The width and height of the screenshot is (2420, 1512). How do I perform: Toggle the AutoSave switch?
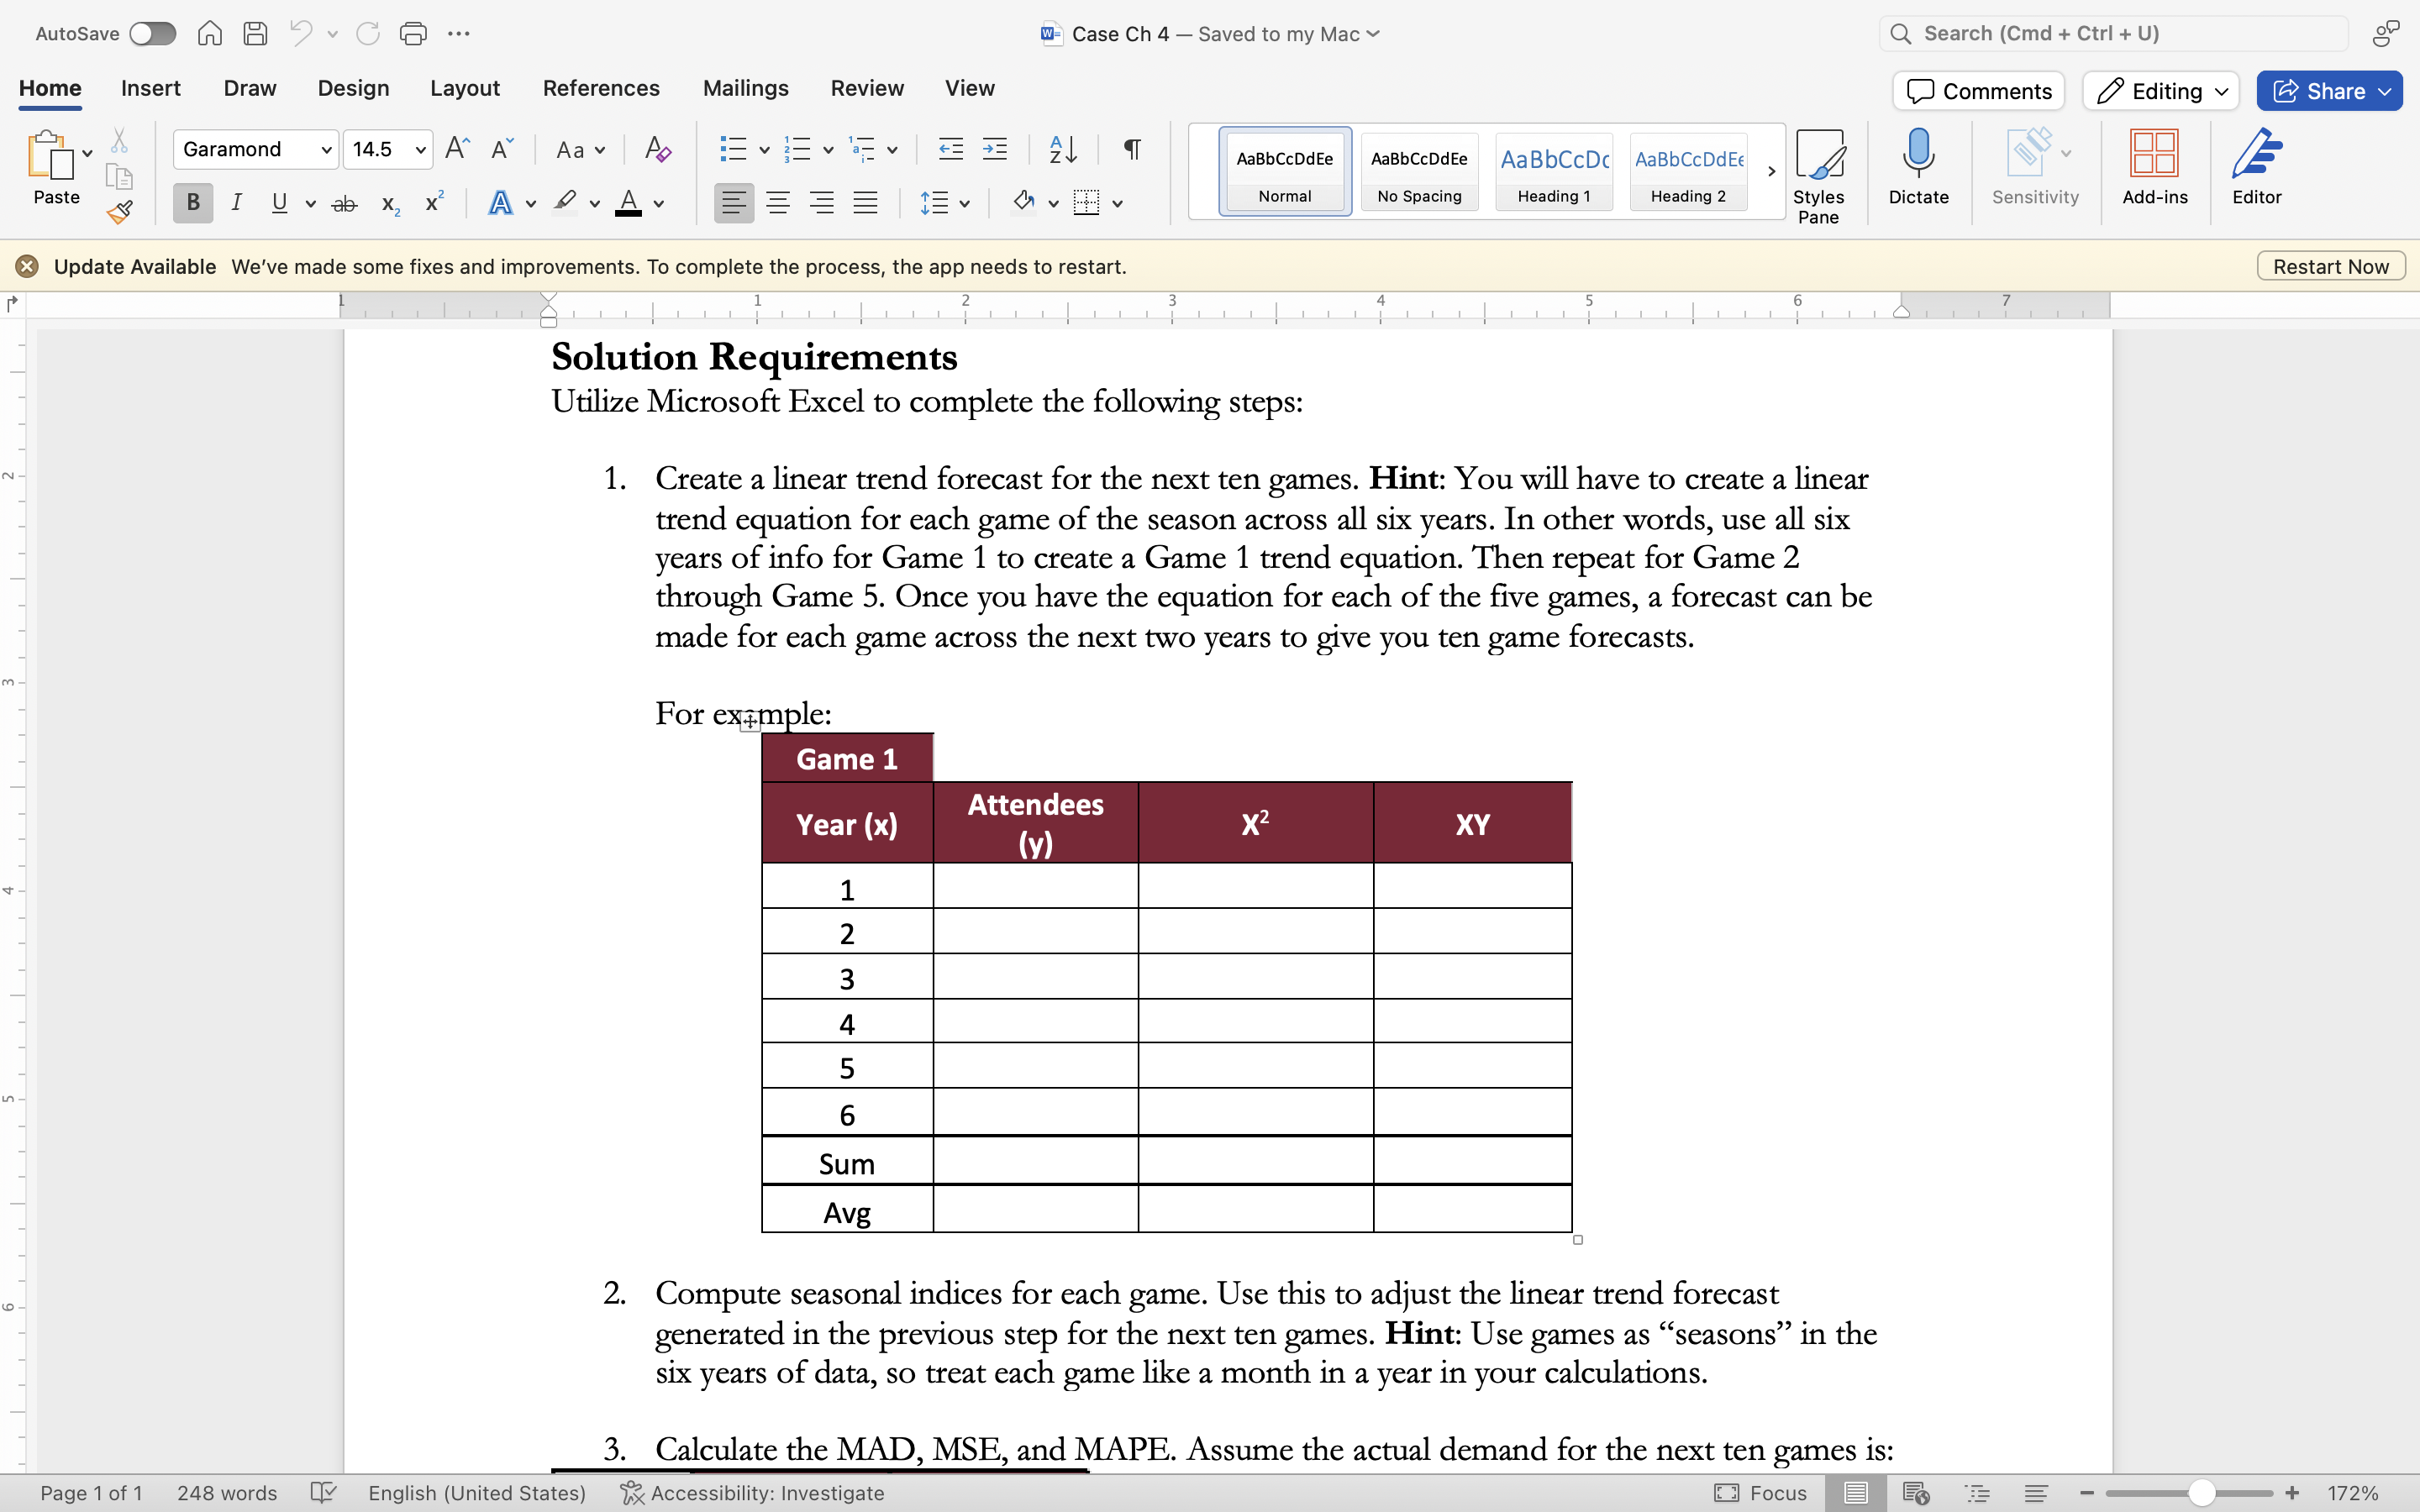(152, 33)
